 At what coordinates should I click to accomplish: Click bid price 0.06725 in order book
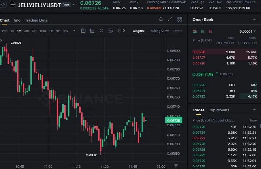tap(199, 85)
